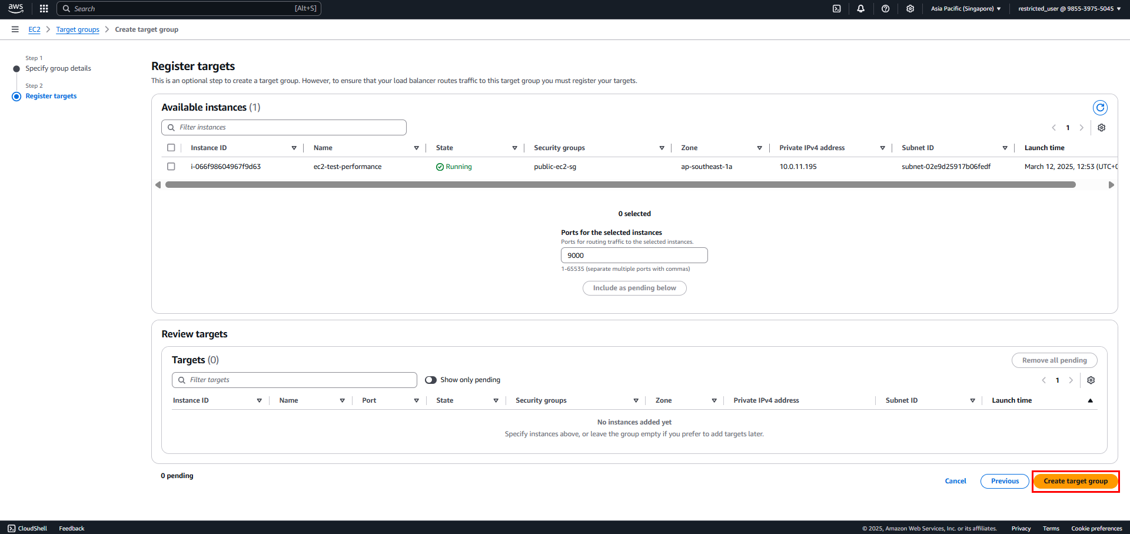Open the Instance ID column sort dropdown
This screenshot has width=1130, height=534.
tap(294, 148)
